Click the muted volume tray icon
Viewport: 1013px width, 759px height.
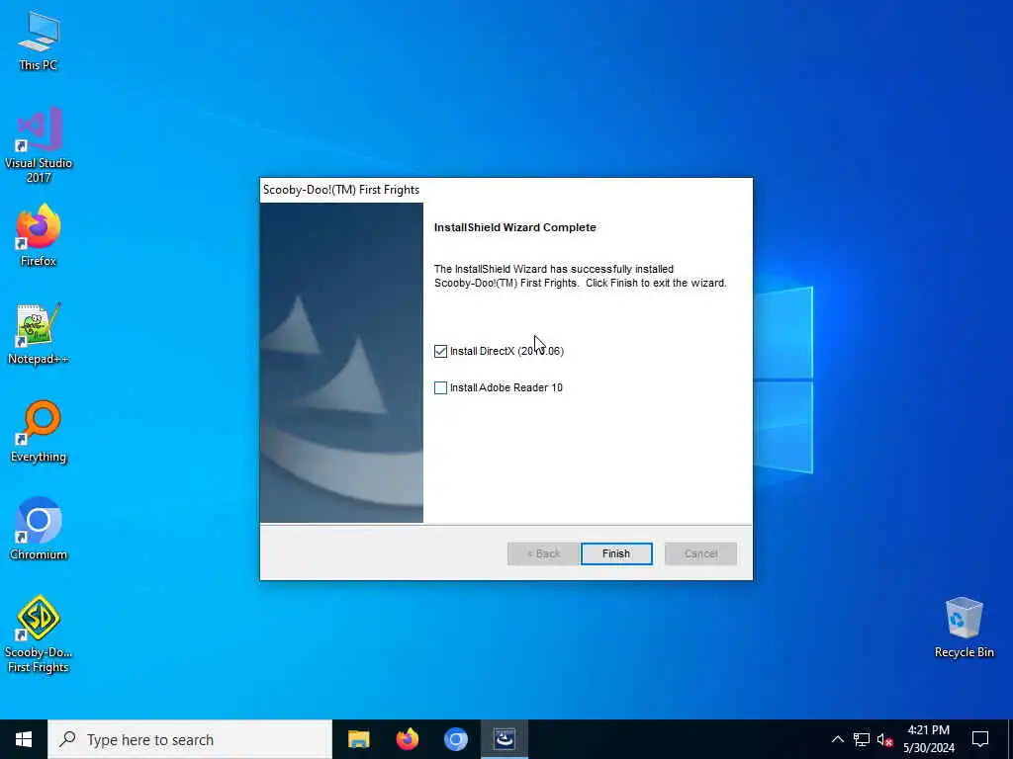[884, 739]
